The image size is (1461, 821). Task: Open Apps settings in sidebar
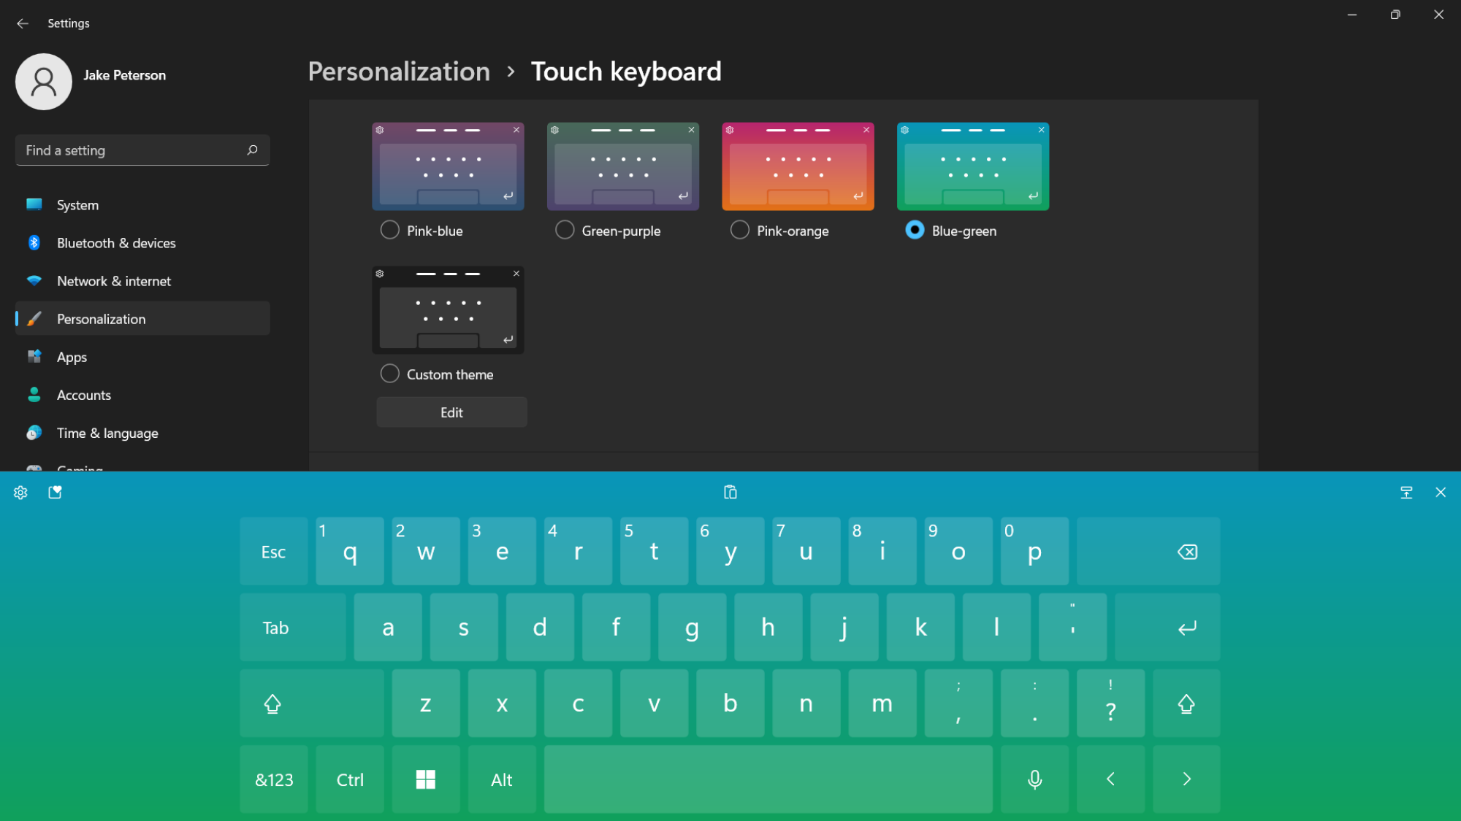(142, 357)
